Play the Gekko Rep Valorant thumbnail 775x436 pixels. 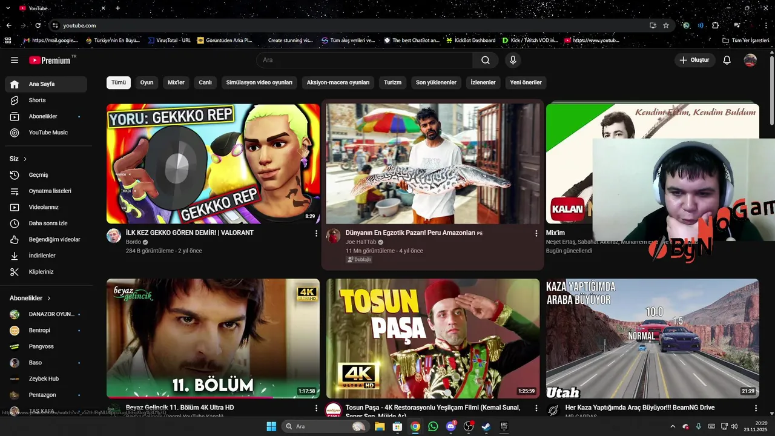(x=213, y=163)
